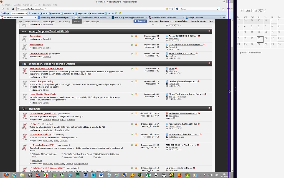The width and height of the screenshot is (284, 178).
Task: Close the 'Google Traduttore' tab
Action: coord(220,18)
